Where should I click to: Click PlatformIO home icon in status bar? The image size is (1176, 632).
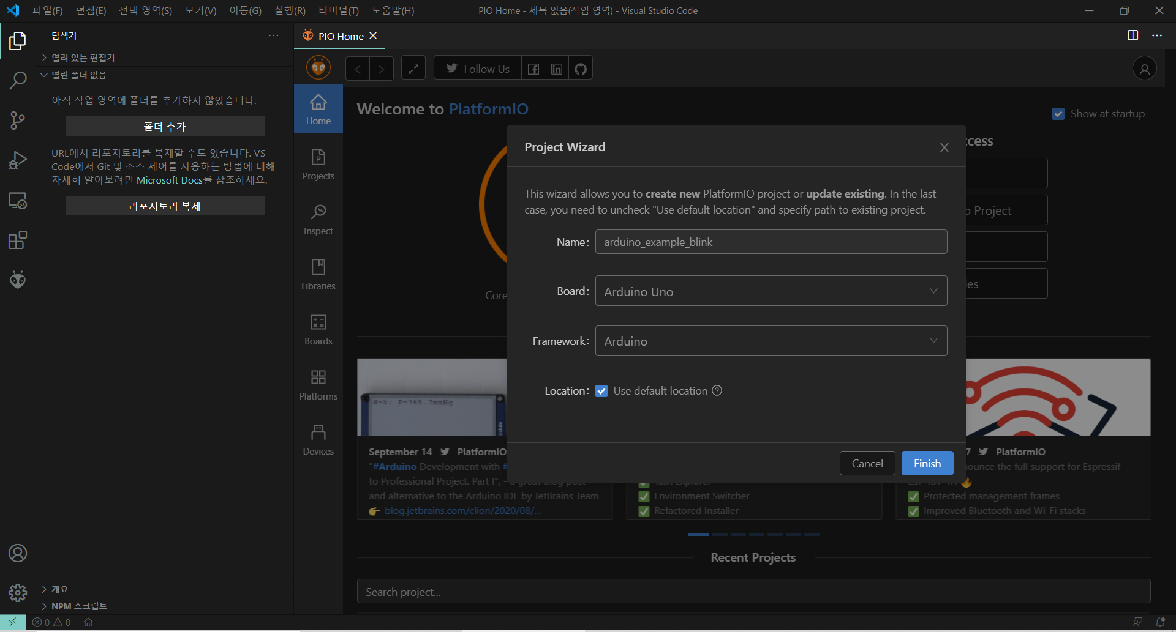(88, 622)
